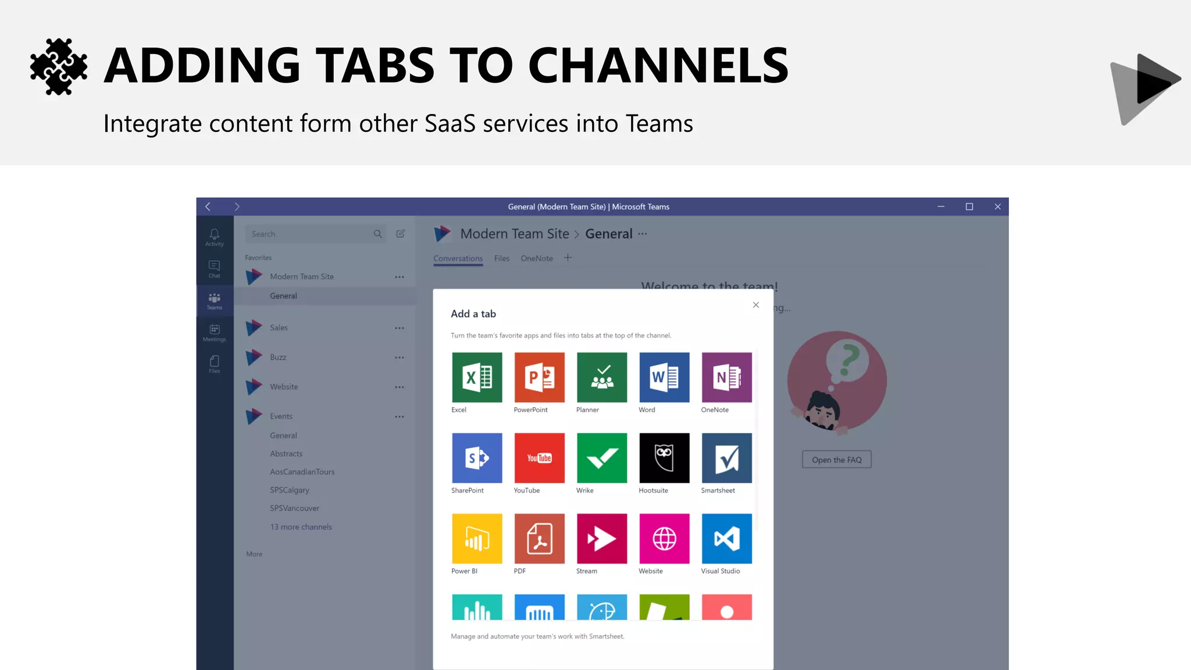Select General channel under Modern Team Site
1191x670 pixels.
click(326, 296)
